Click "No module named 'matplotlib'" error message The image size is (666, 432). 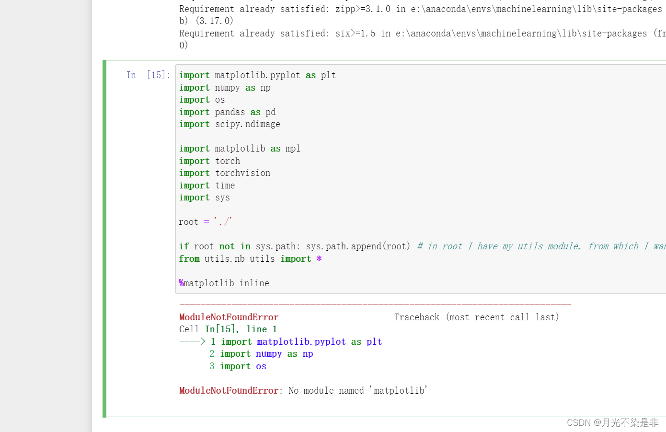(357, 391)
